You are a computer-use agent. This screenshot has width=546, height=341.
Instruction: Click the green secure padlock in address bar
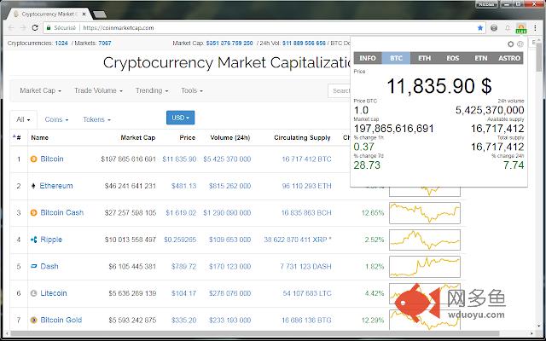pos(49,28)
